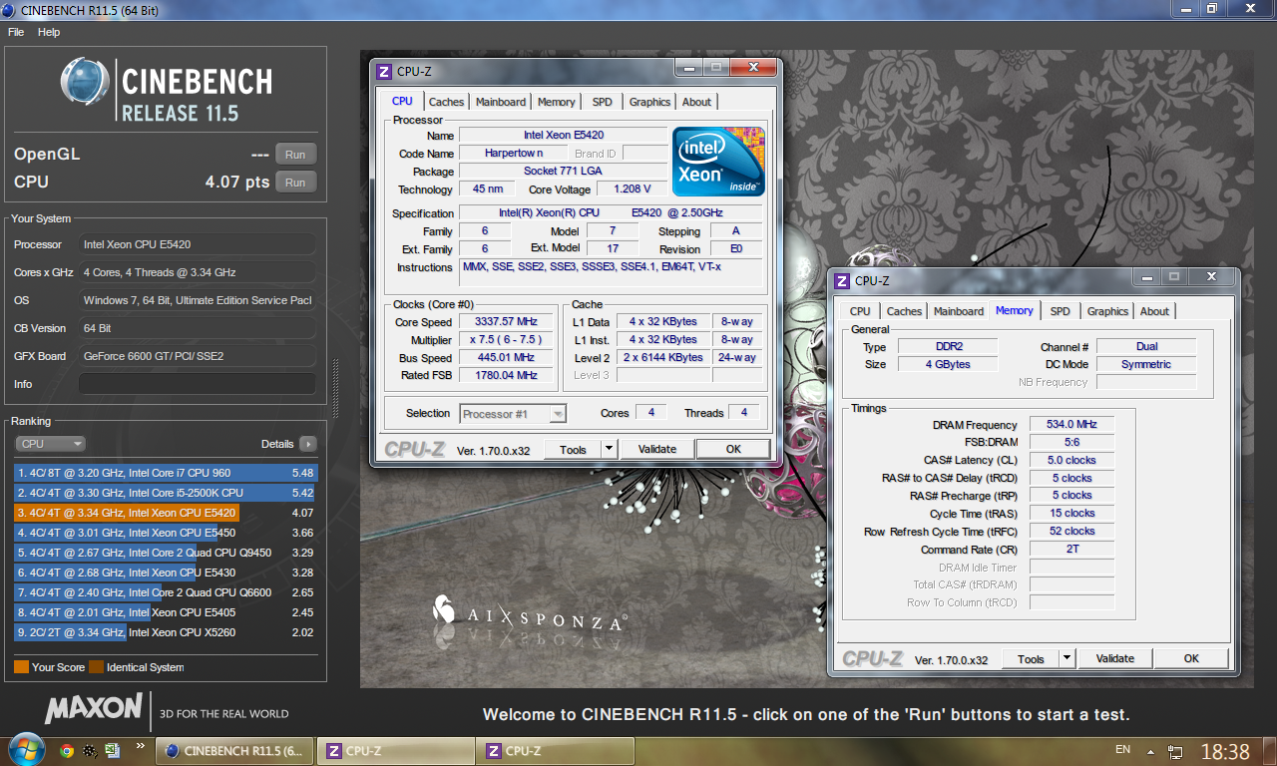Select ranking entry Core 2 Quad CPU Q9450
The width and height of the screenshot is (1277, 766).
pyautogui.click(x=165, y=553)
